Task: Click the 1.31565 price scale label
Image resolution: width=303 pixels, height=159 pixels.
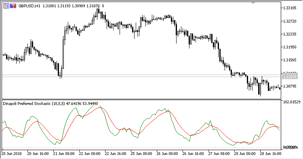Action: (x=290, y=60)
